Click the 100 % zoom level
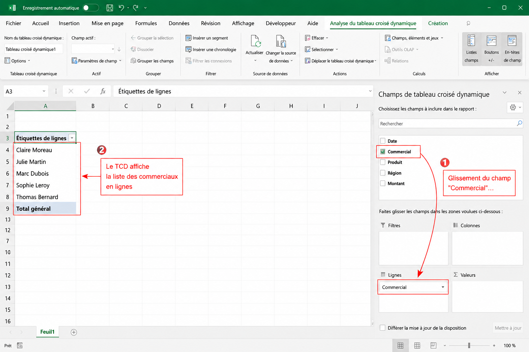 [510, 345]
